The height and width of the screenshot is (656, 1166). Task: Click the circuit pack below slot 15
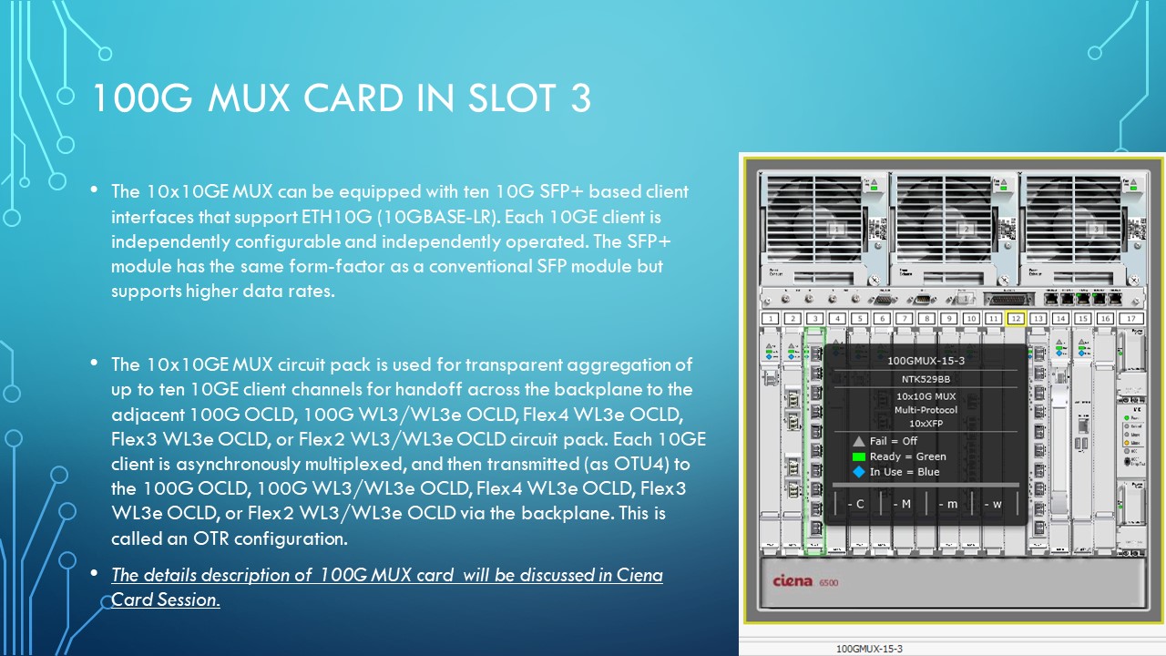point(1083,441)
